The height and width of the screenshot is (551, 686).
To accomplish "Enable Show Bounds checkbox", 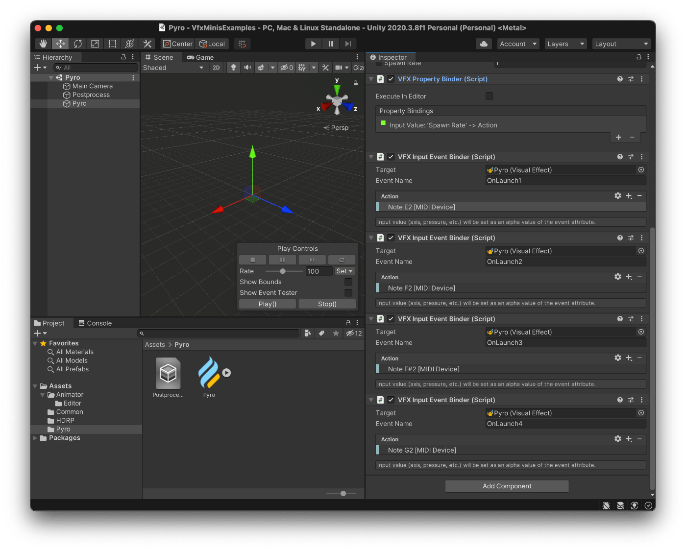I will click(348, 282).
